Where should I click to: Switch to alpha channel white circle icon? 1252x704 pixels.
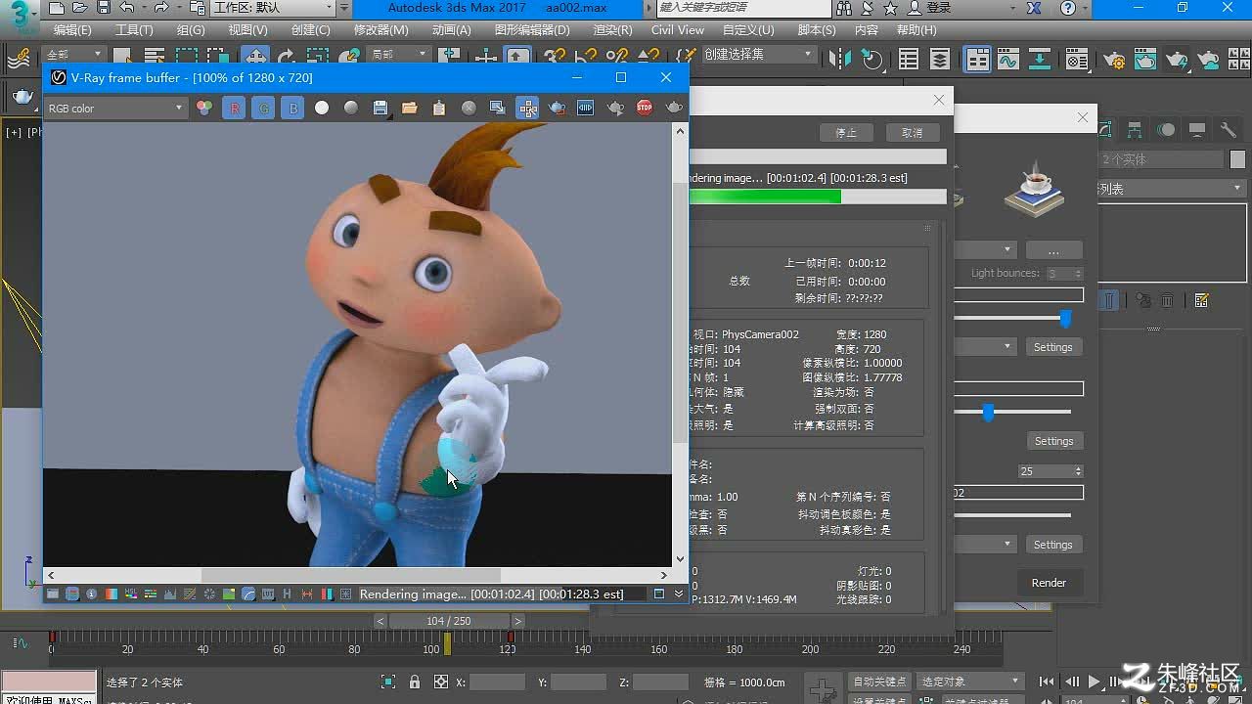coord(322,109)
